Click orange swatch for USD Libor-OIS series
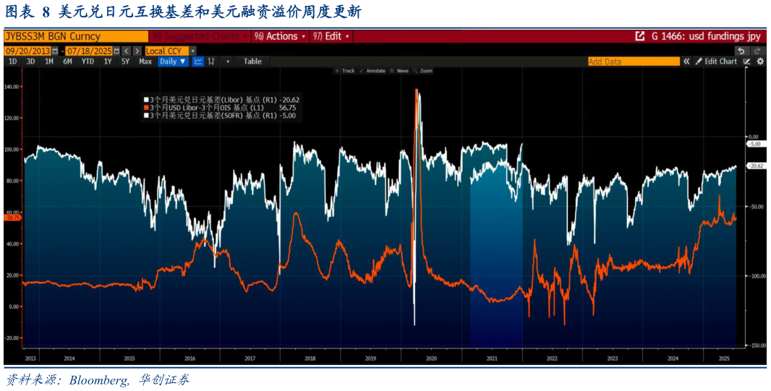The width and height of the screenshot is (771, 391). point(146,107)
